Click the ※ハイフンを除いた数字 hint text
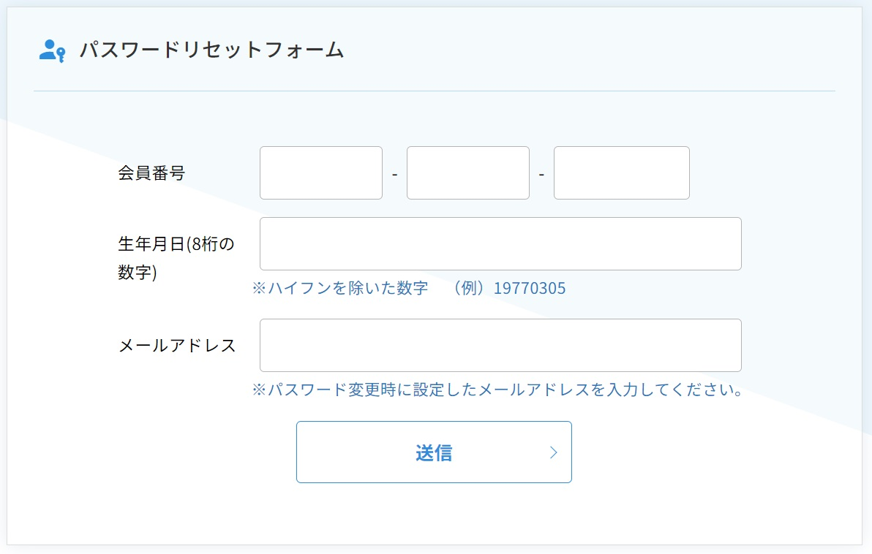Image resolution: width=872 pixels, height=554 pixels. [340, 288]
